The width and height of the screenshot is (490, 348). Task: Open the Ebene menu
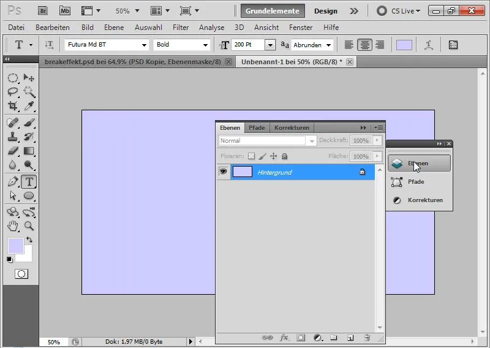pos(114,28)
